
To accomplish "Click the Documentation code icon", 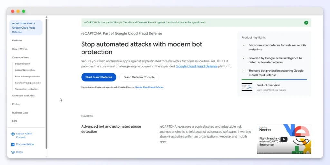I will tap(13, 144).
